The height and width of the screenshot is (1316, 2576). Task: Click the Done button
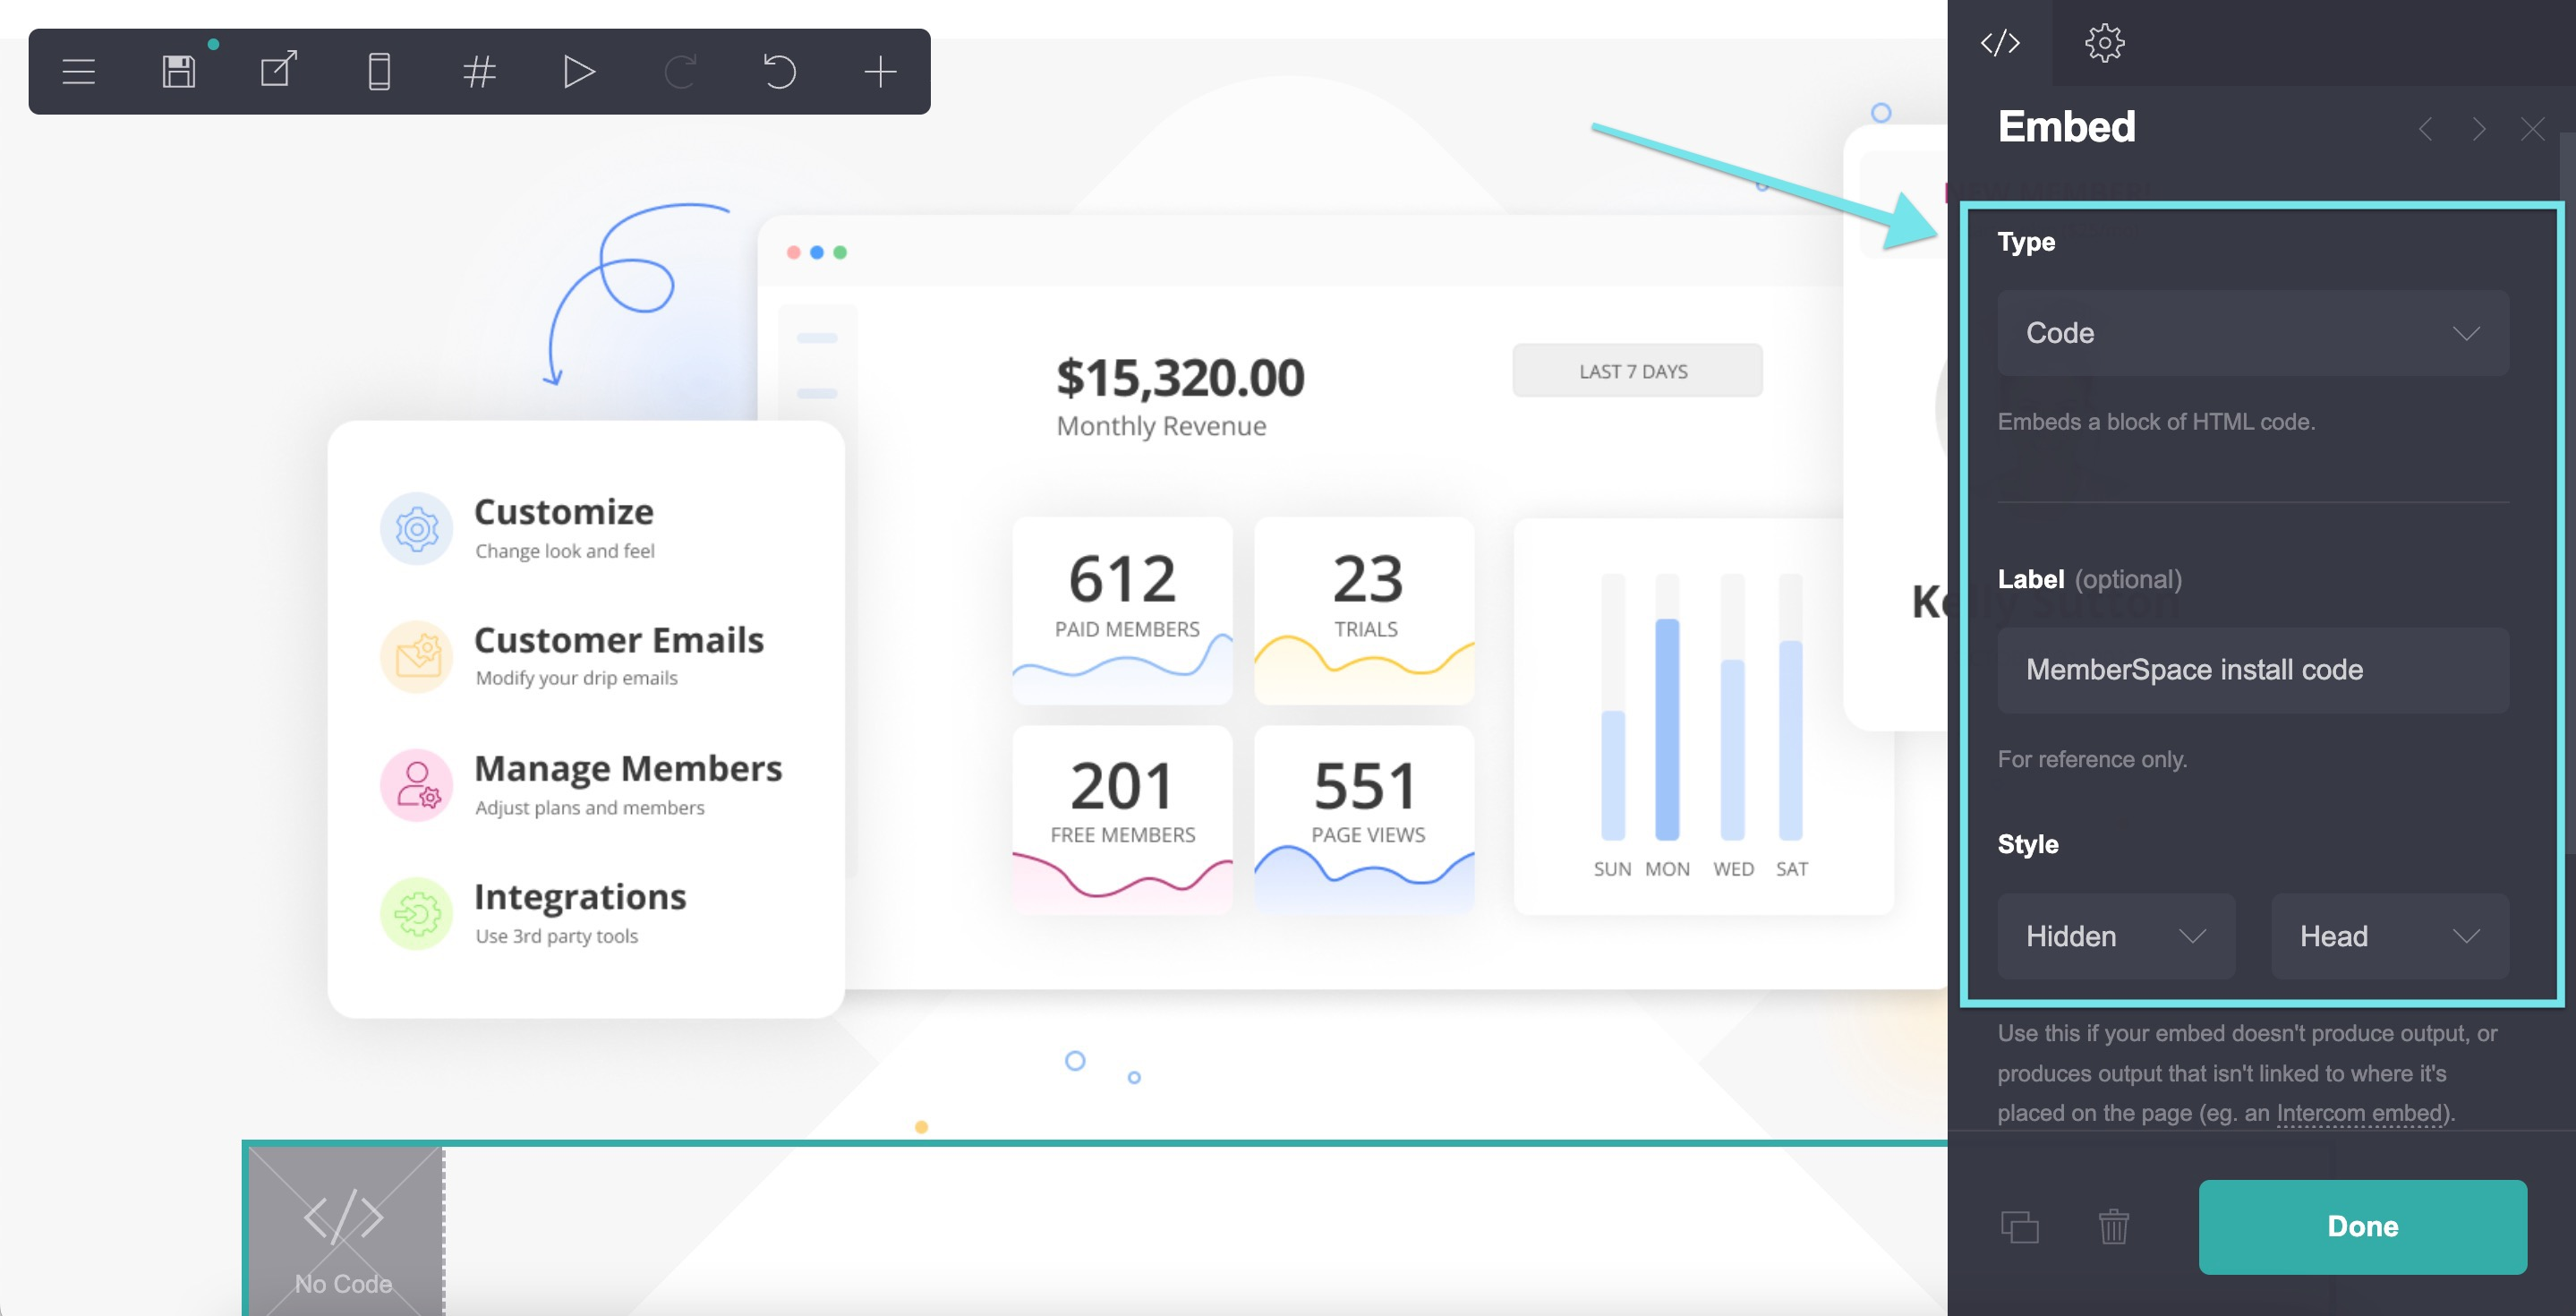[2362, 1227]
